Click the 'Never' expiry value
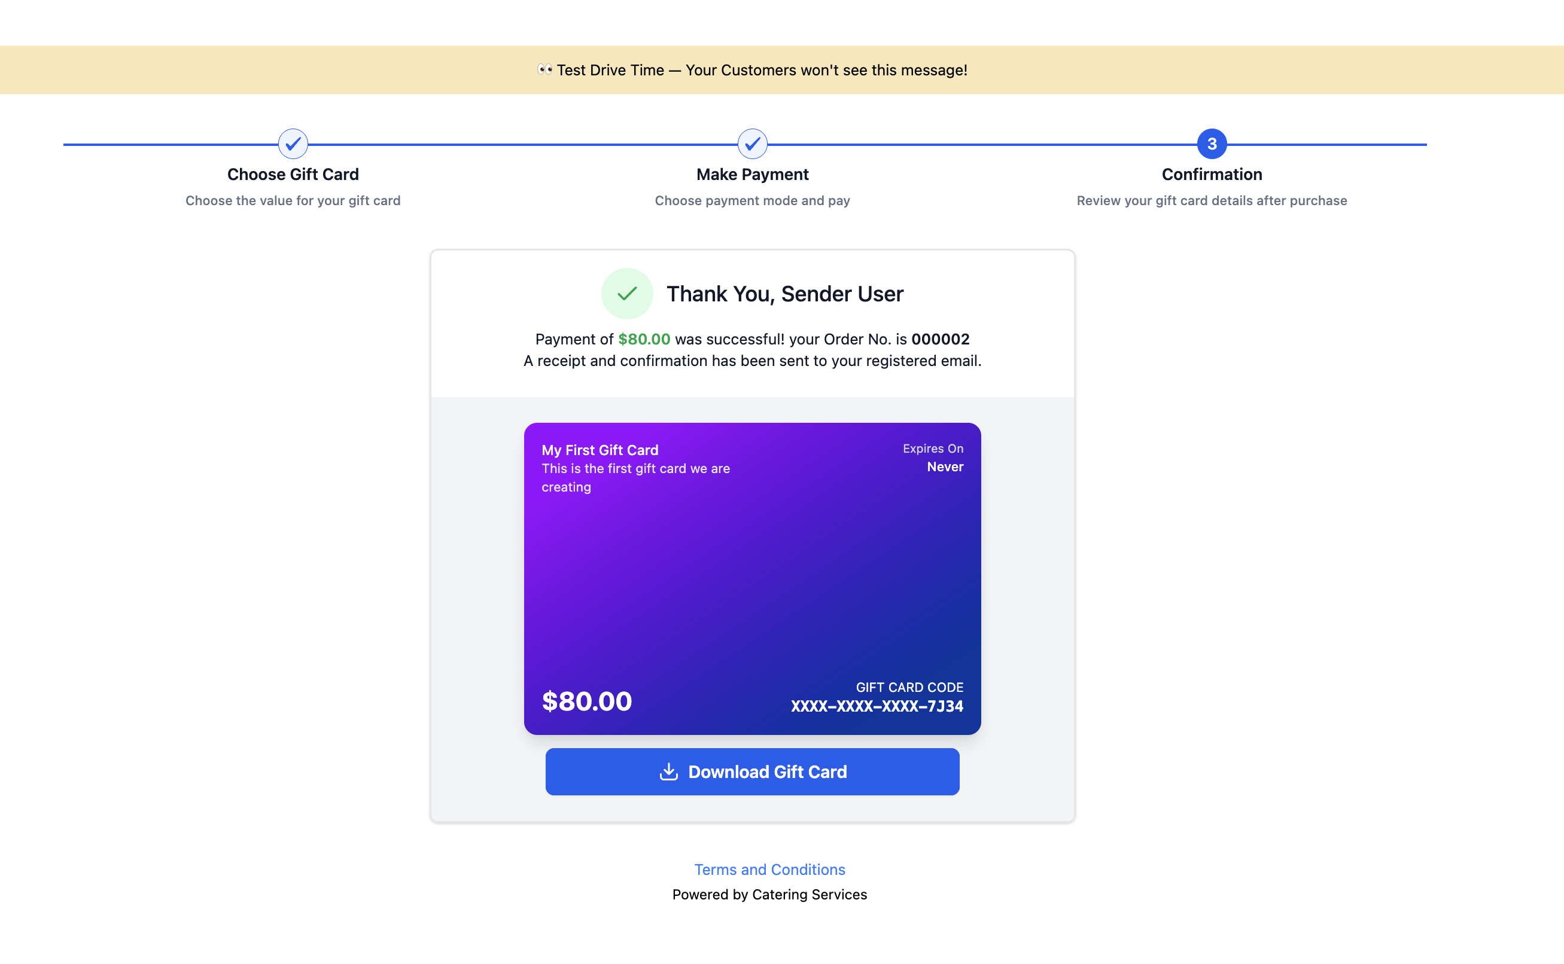The image size is (1564, 964). [x=945, y=466]
